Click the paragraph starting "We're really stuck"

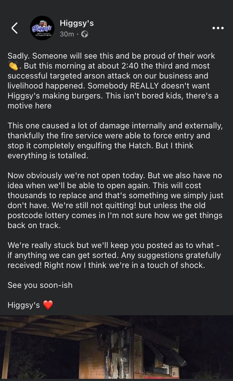114,255
